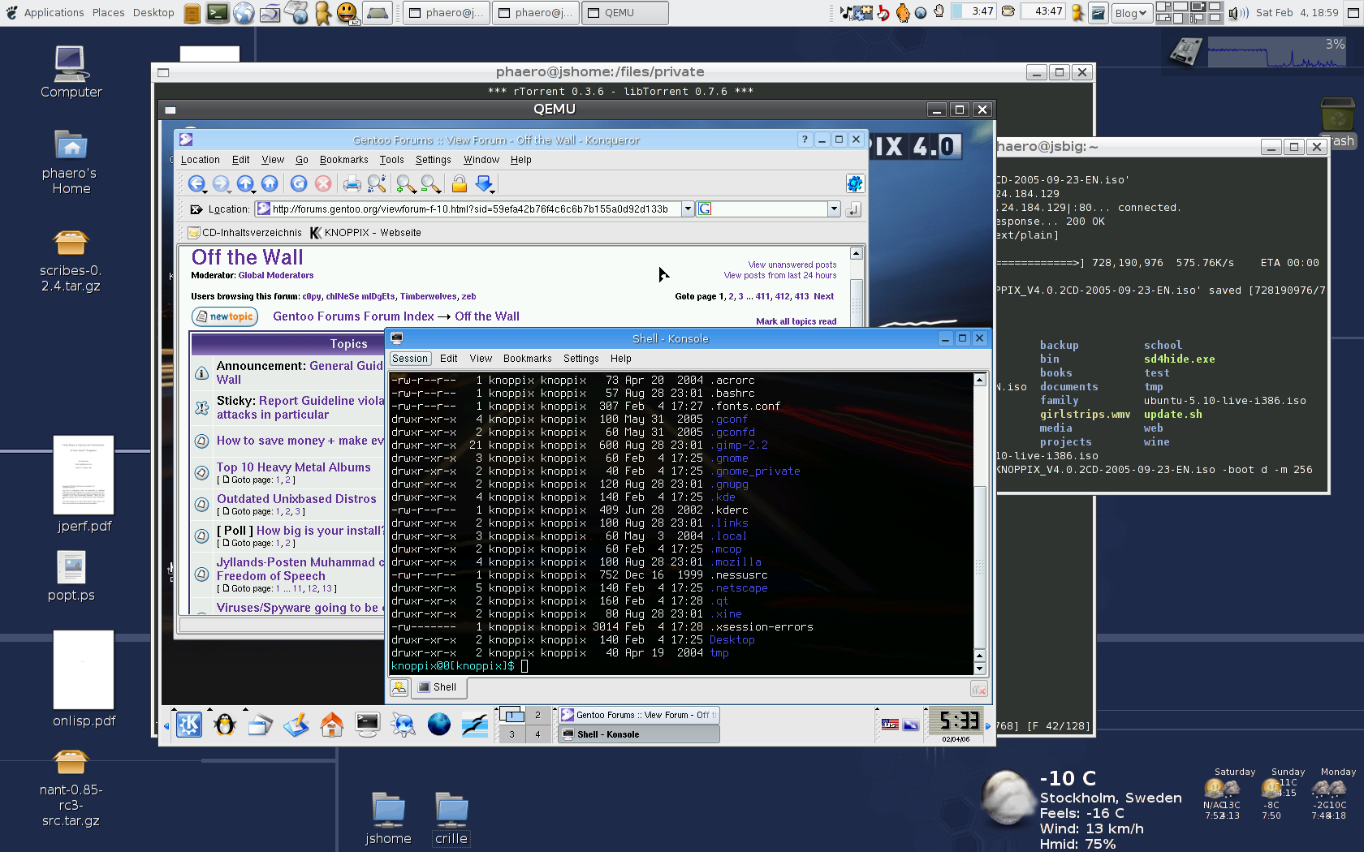The width and height of the screenshot is (1364, 852).
Task: Clear the location bar with the X icon
Action: (196, 209)
